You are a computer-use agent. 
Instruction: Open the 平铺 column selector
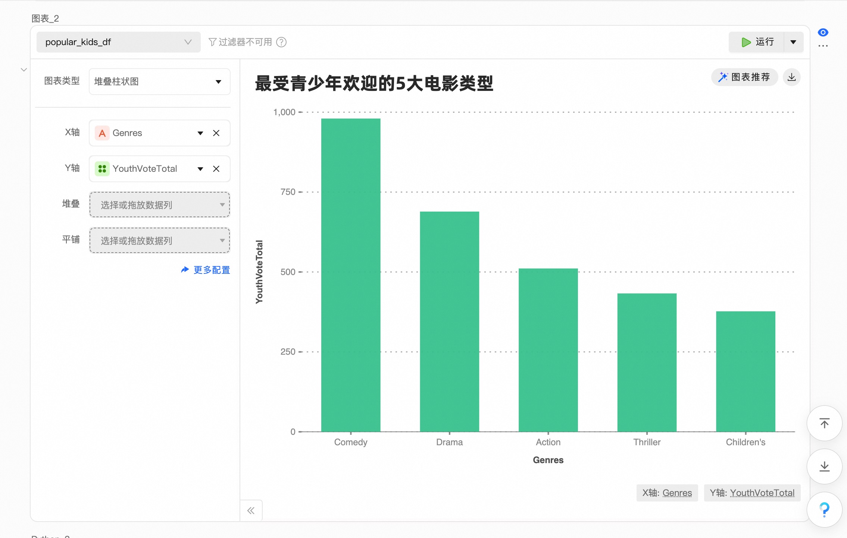159,240
